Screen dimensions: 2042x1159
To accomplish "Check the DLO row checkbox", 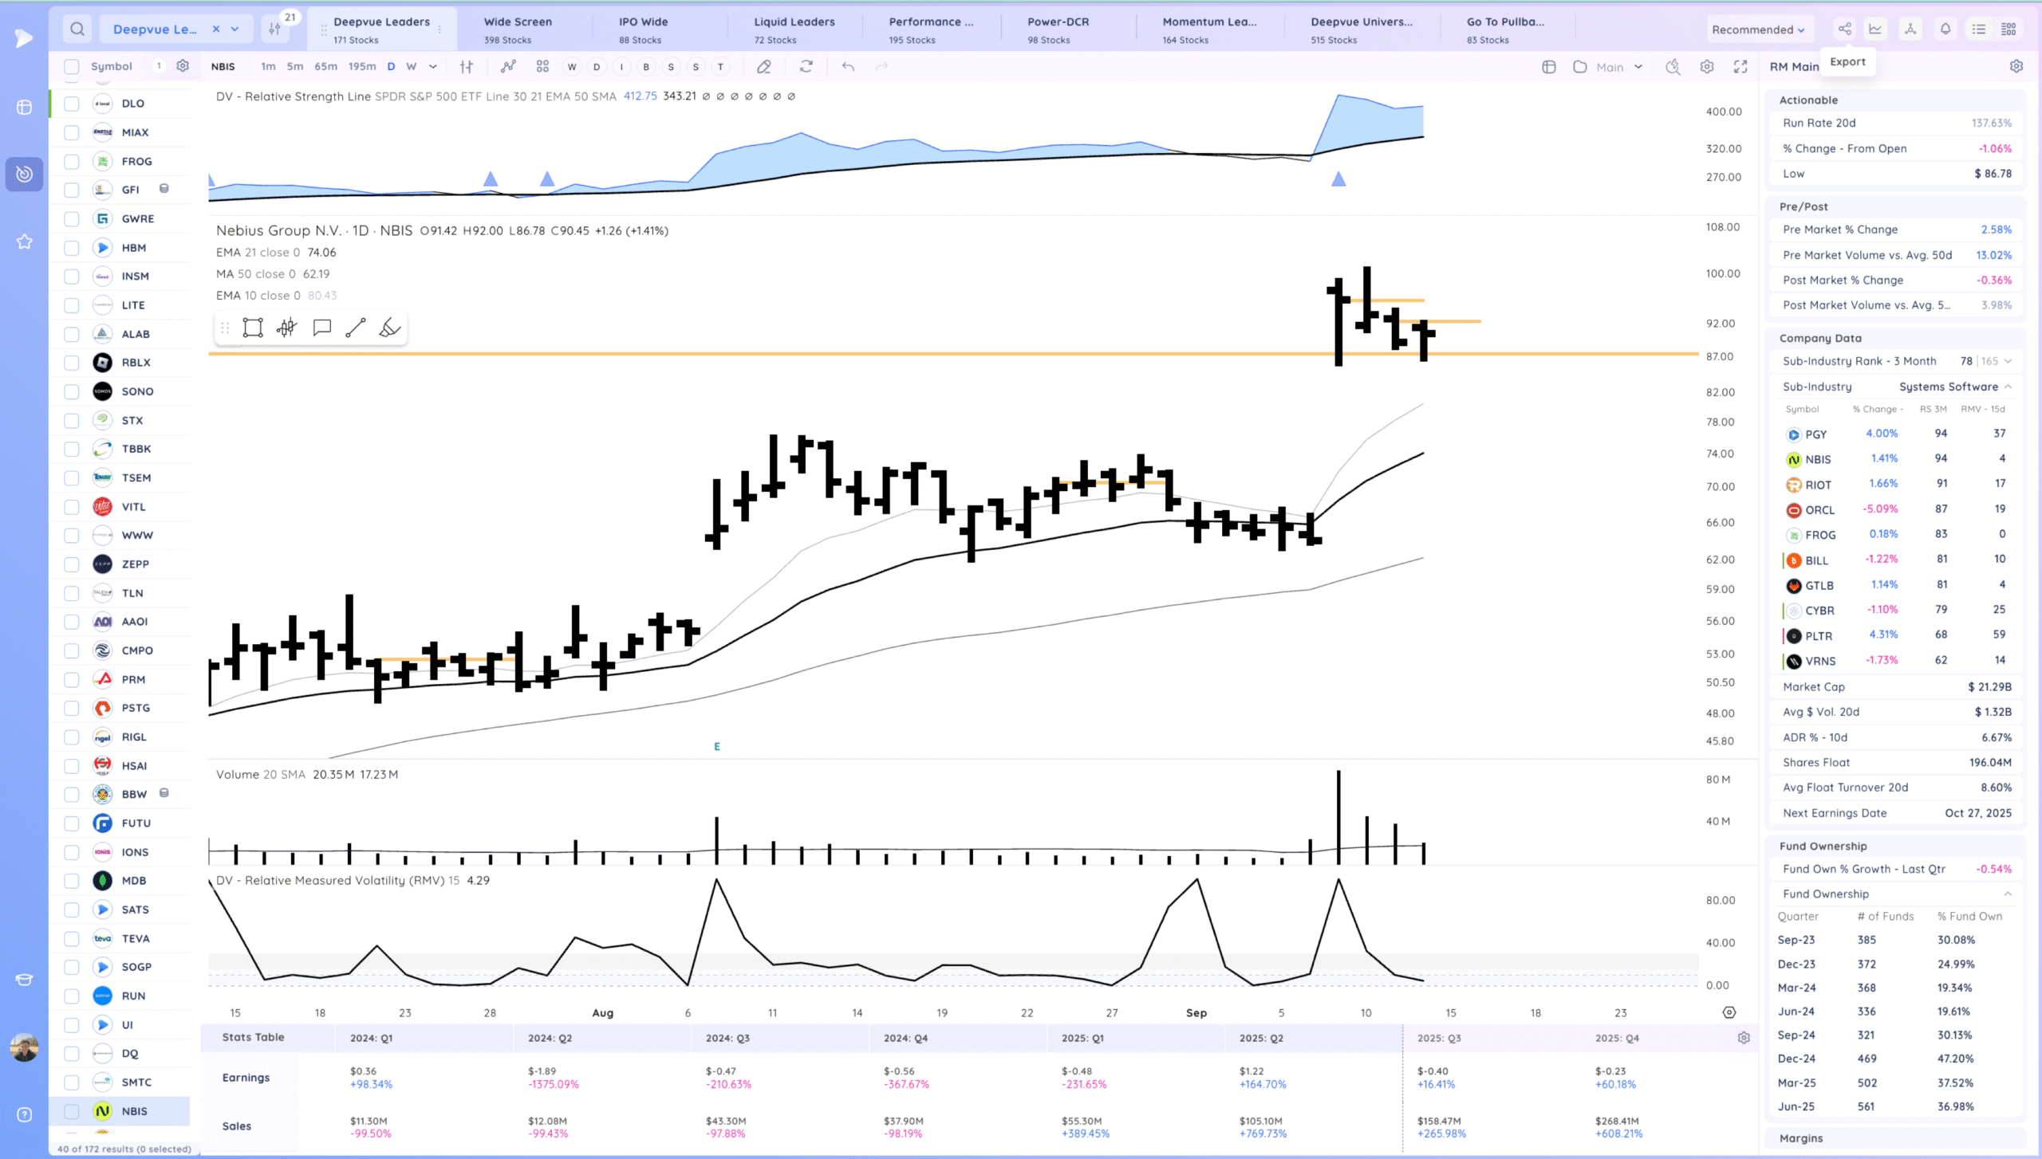I will coord(72,104).
